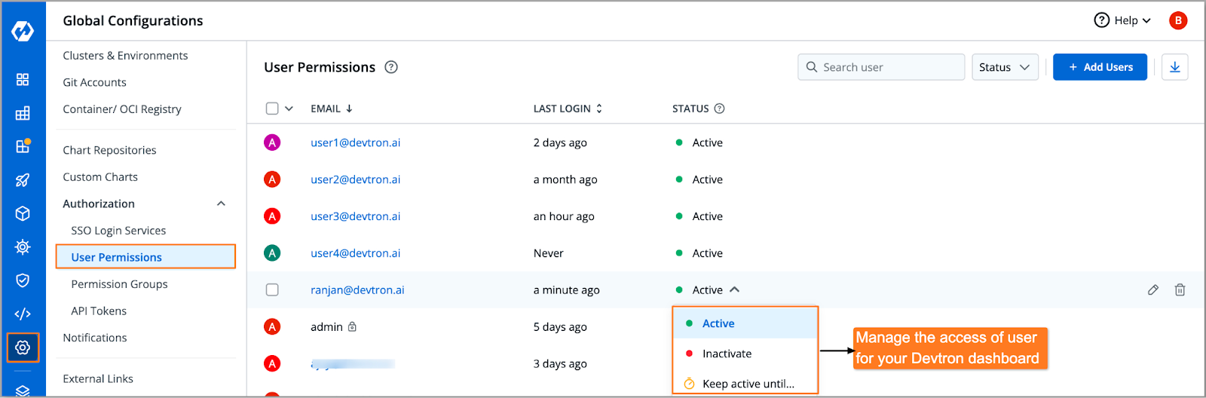
Task: Open Custom Charts settings
Action: 100,177
